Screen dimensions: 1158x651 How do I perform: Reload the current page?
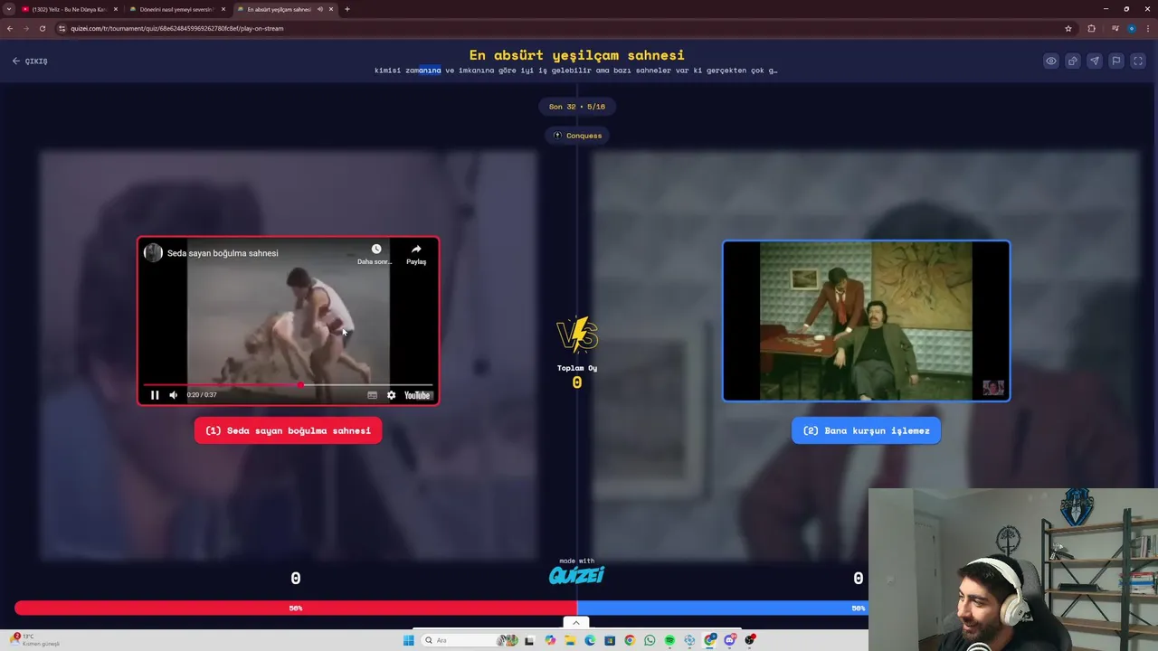tap(42, 28)
